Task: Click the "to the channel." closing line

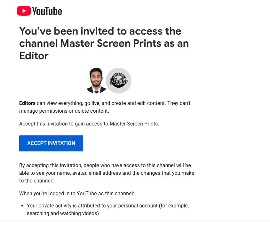Action: pos(36,181)
